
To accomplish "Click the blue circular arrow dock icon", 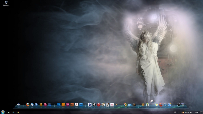I will (x=165, y=105).
